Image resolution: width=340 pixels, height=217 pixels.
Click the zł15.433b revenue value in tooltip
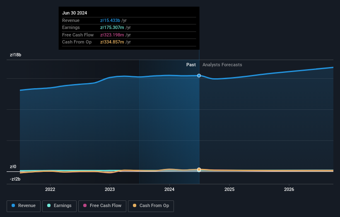[x=110, y=20]
